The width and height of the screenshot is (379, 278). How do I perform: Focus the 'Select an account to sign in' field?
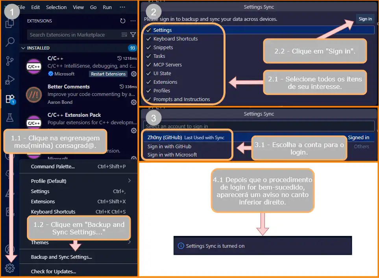[259, 126]
